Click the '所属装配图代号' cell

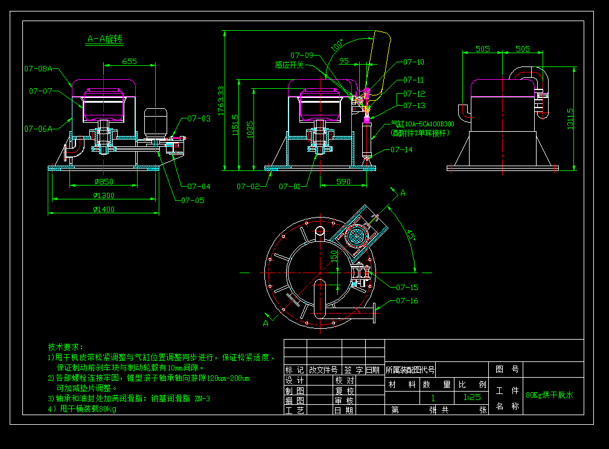[x=410, y=370]
